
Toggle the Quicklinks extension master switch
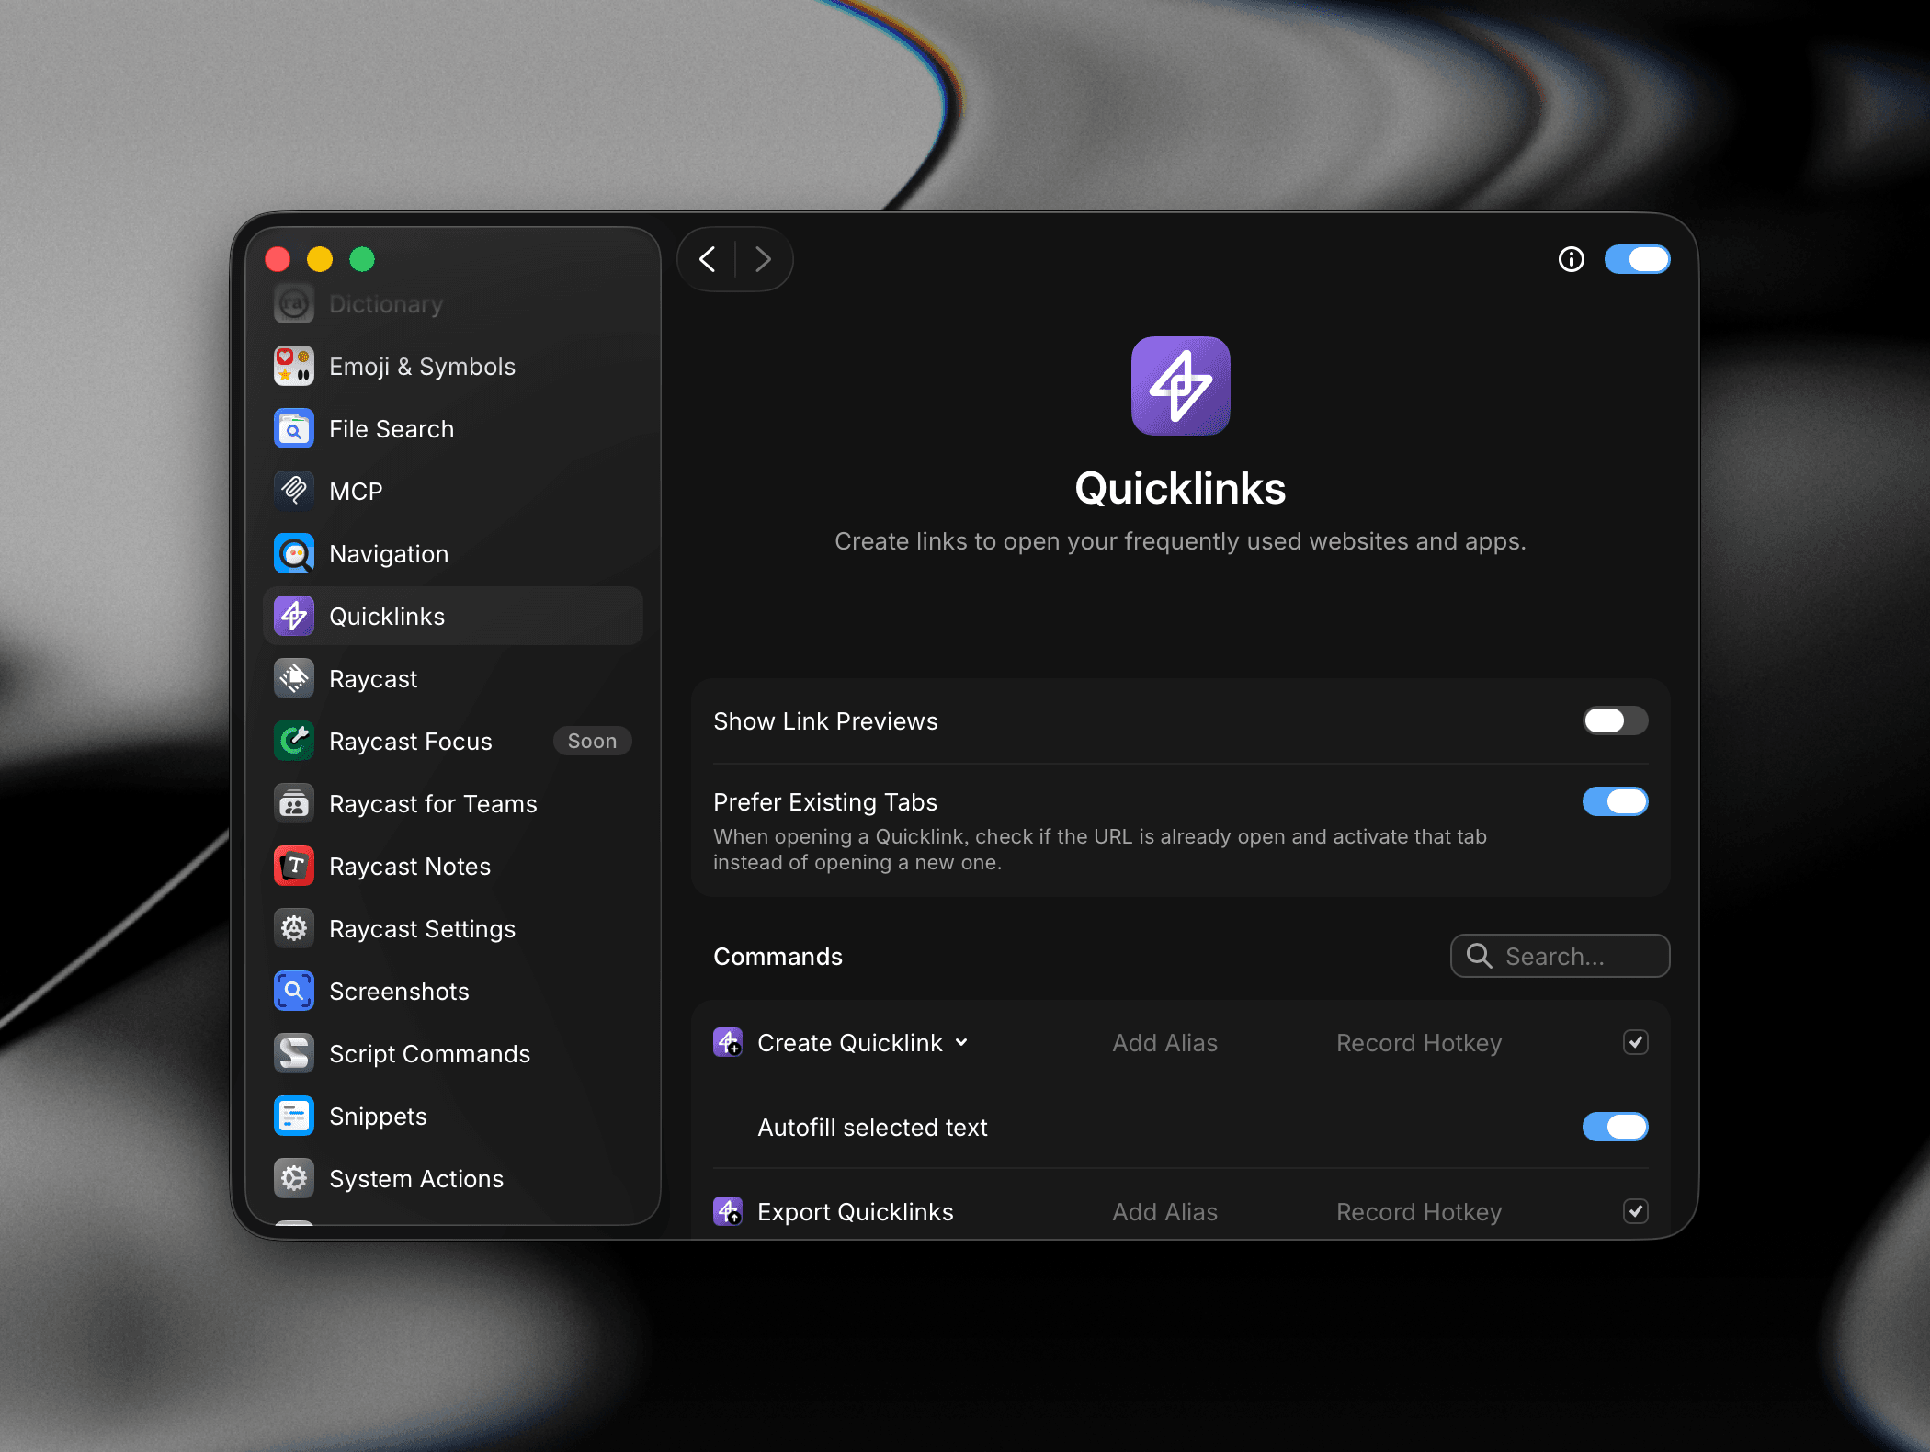(1637, 260)
